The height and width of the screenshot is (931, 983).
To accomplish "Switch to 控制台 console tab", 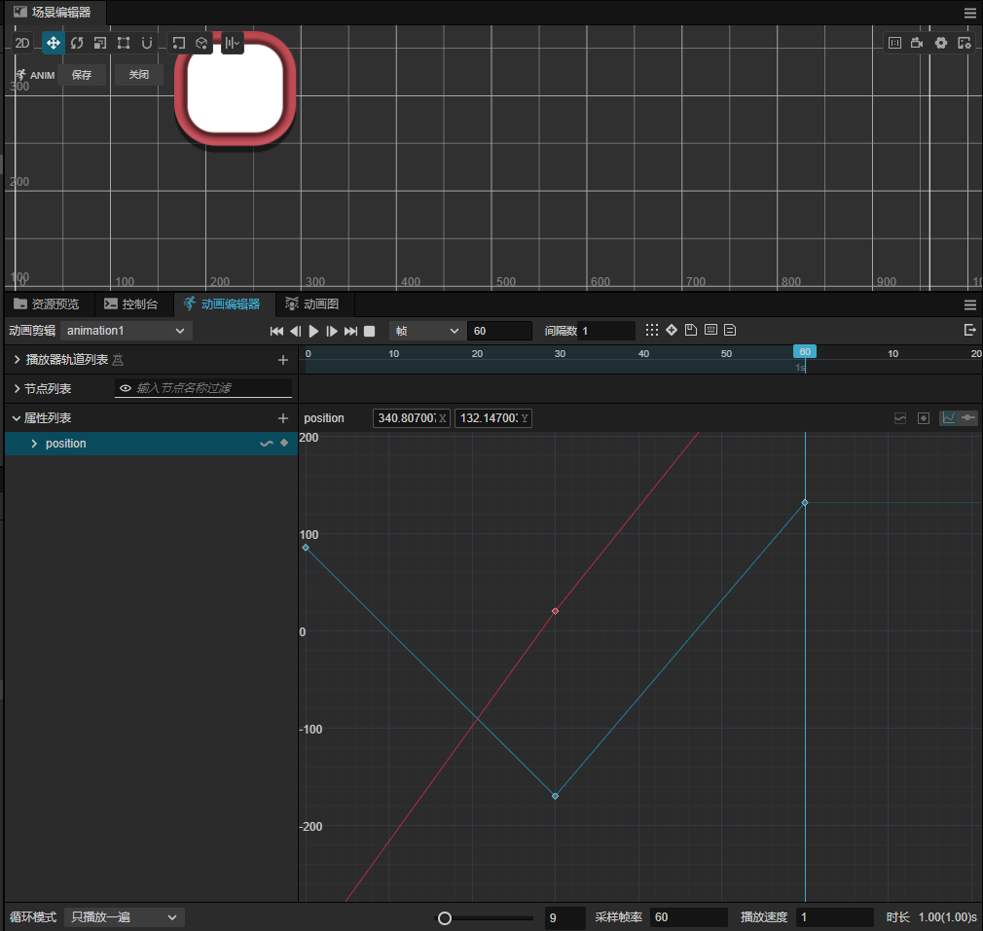I will click(x=130, y=304).
